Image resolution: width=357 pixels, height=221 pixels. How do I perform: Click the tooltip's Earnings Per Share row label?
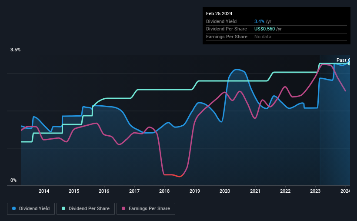point(227,37)
